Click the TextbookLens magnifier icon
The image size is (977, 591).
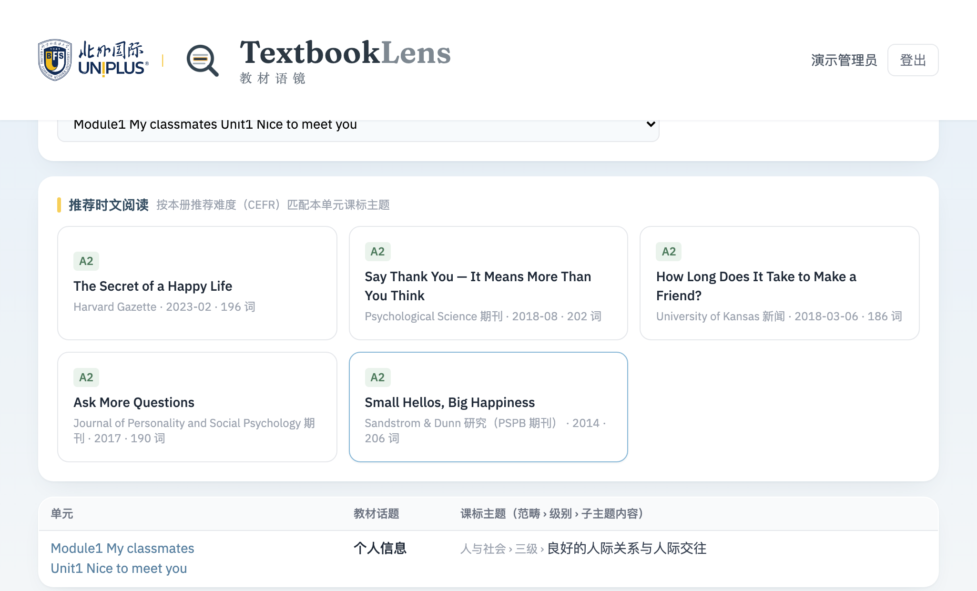(x=203, y=61)
